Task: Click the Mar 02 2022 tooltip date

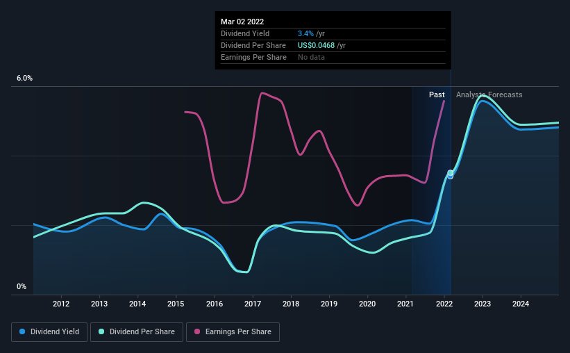Action: click(x=242, y=22)
